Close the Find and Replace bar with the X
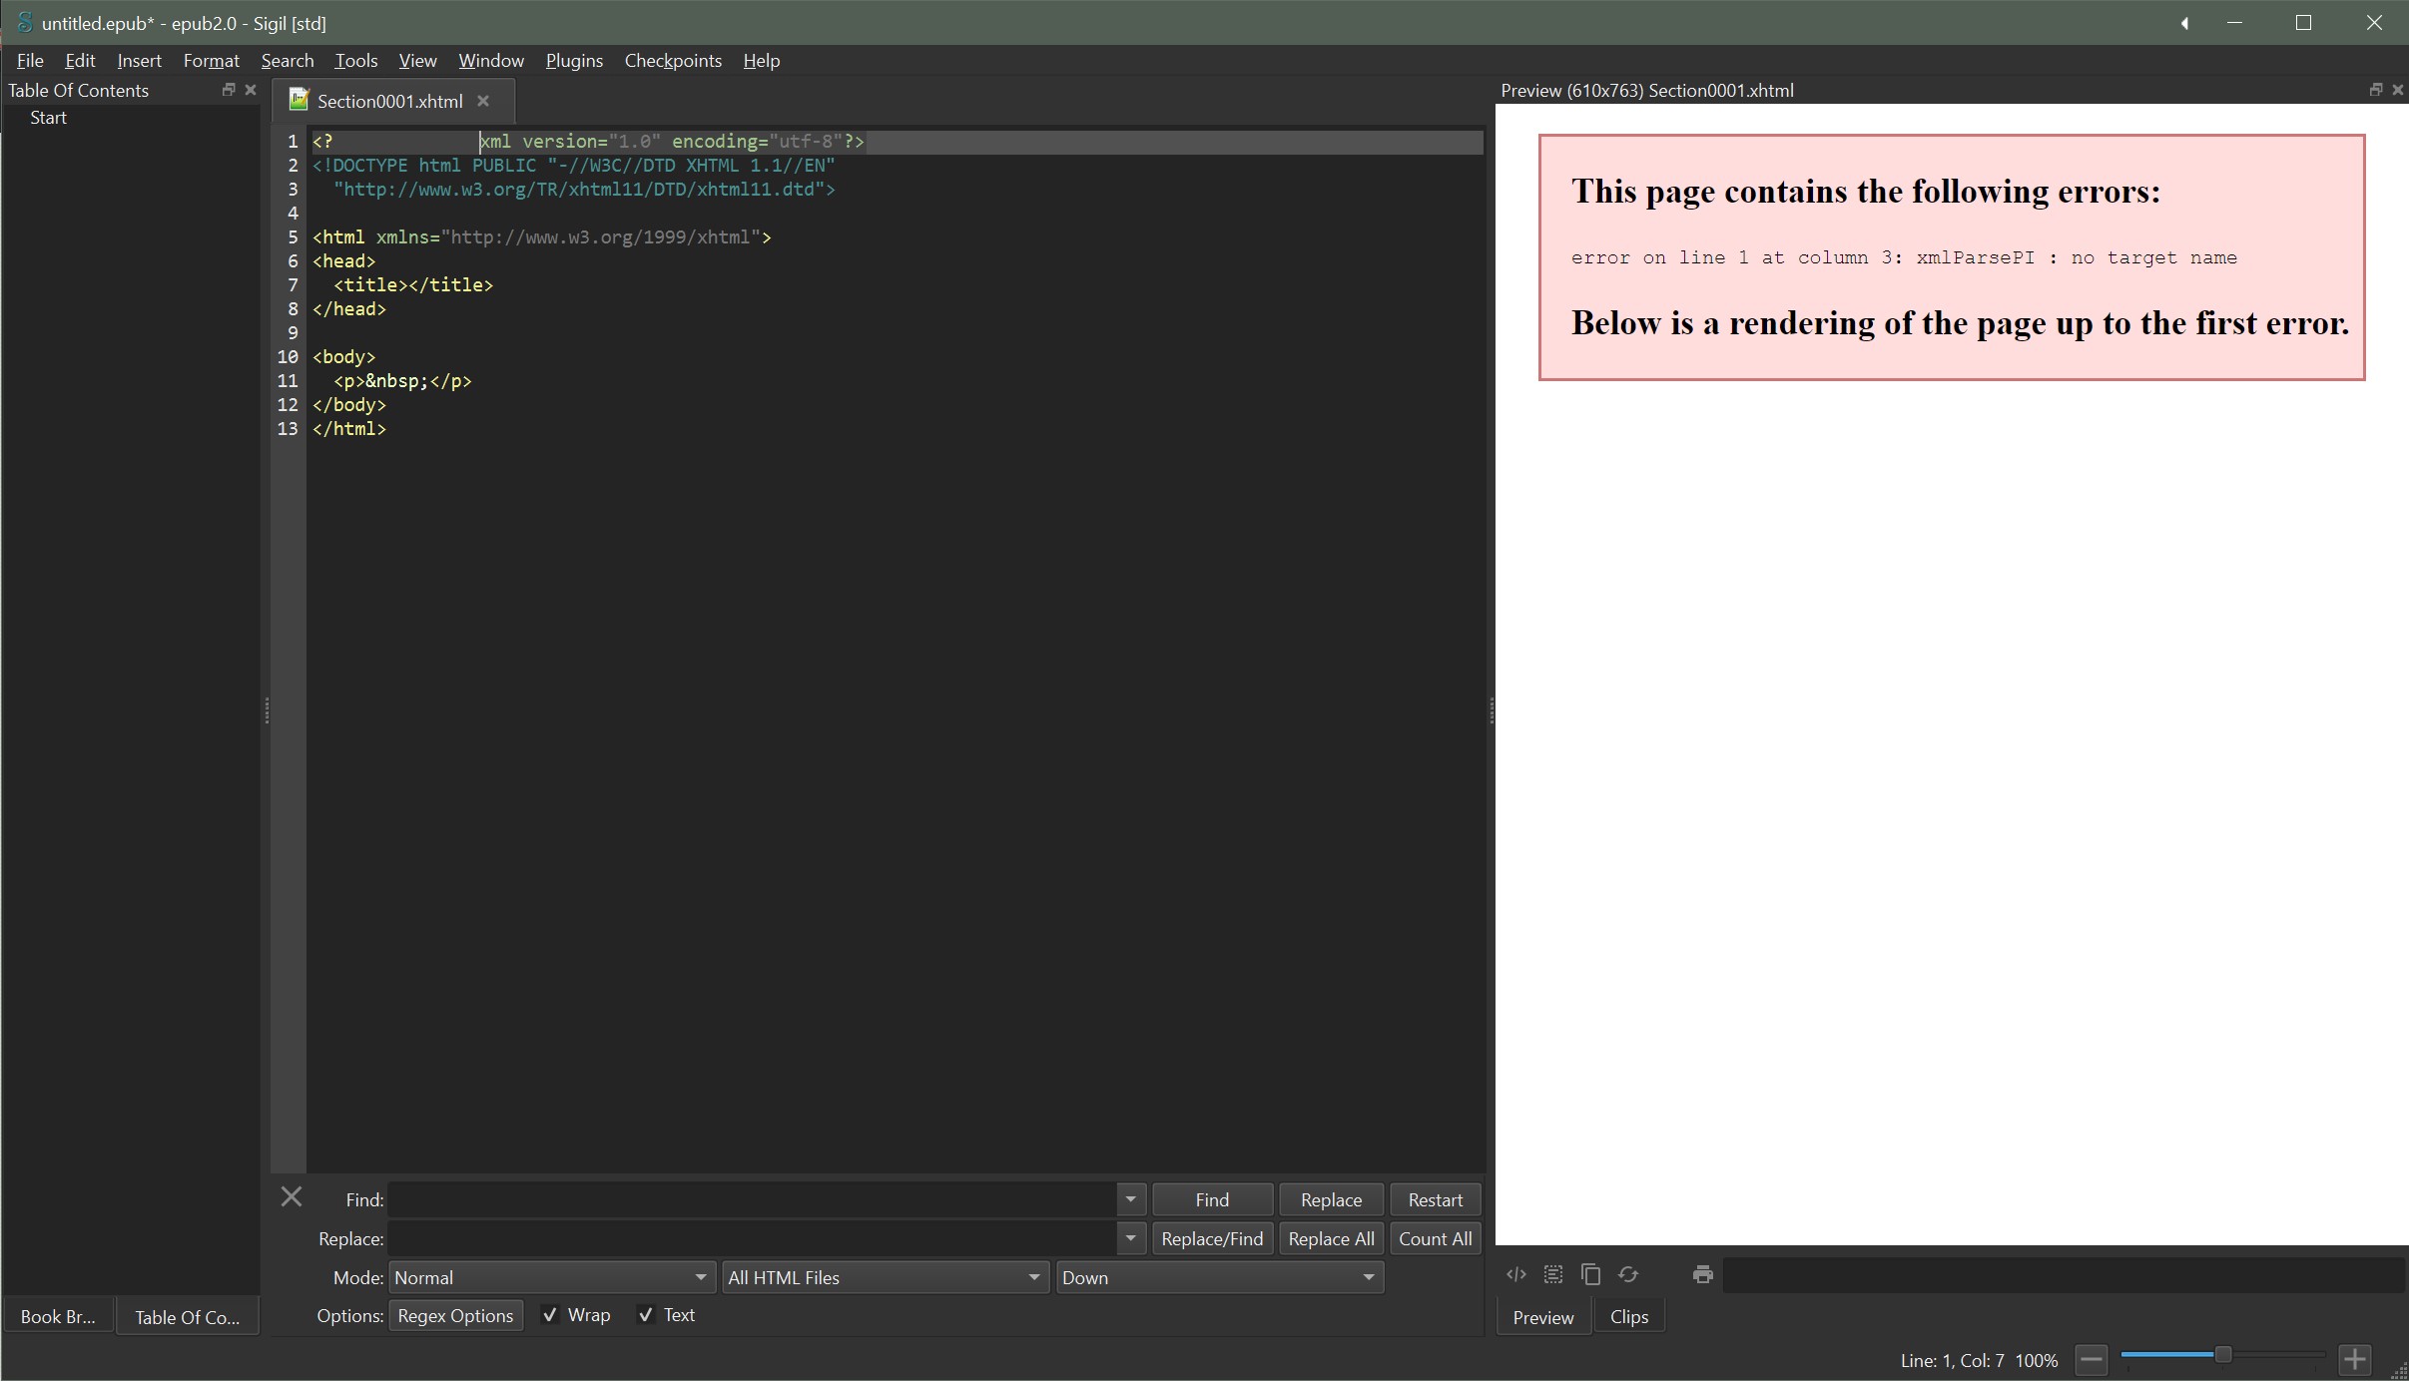The height and width of the screenshot is (1381, 2409). click(x=292, y=1196)
